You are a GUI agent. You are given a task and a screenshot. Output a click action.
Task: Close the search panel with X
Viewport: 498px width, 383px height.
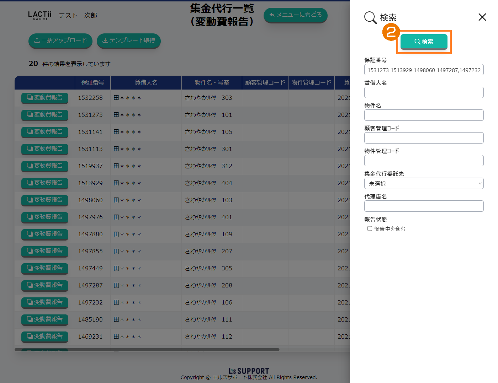point(482,17)
